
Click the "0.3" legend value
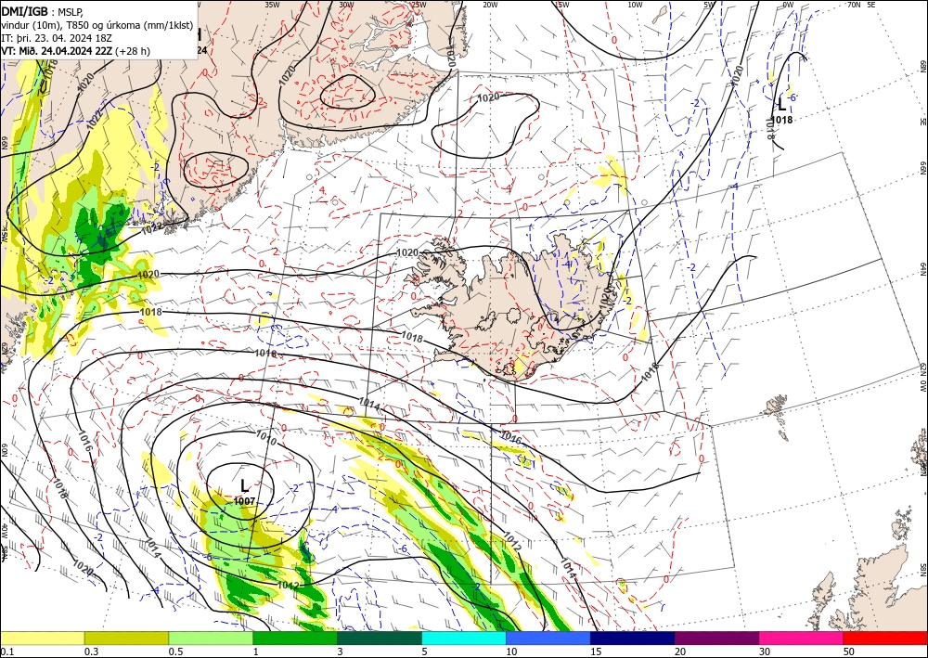91,652
